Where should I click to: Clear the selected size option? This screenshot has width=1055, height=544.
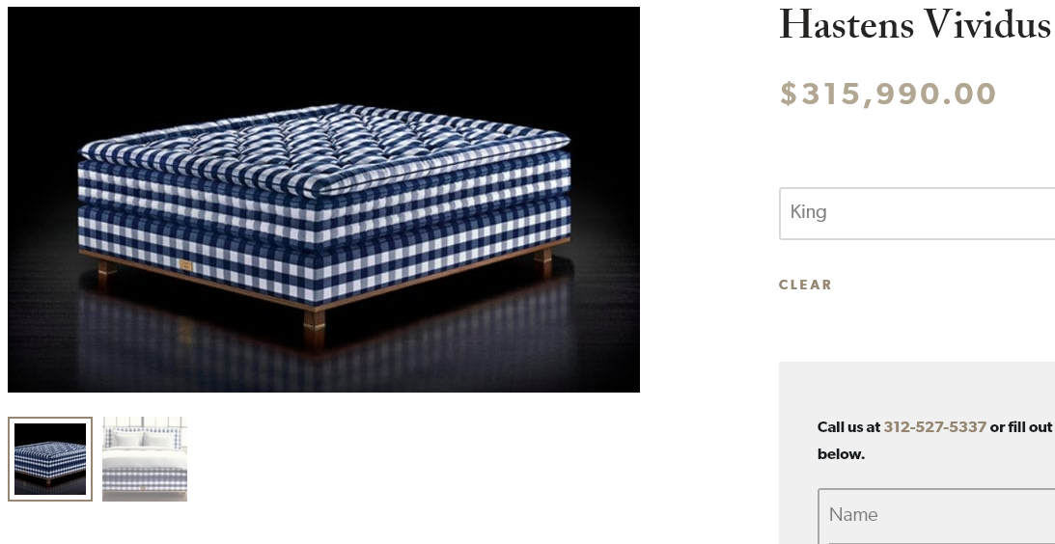tap(805, 285)
